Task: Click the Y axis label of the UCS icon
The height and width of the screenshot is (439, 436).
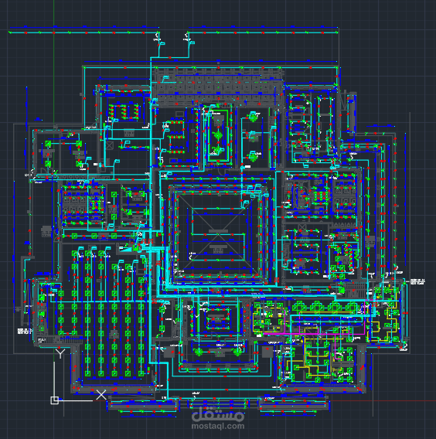Action: (x=60, y=354)
